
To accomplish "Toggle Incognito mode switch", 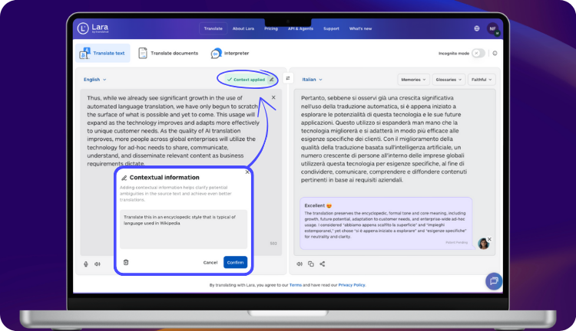I will [478, 53].
